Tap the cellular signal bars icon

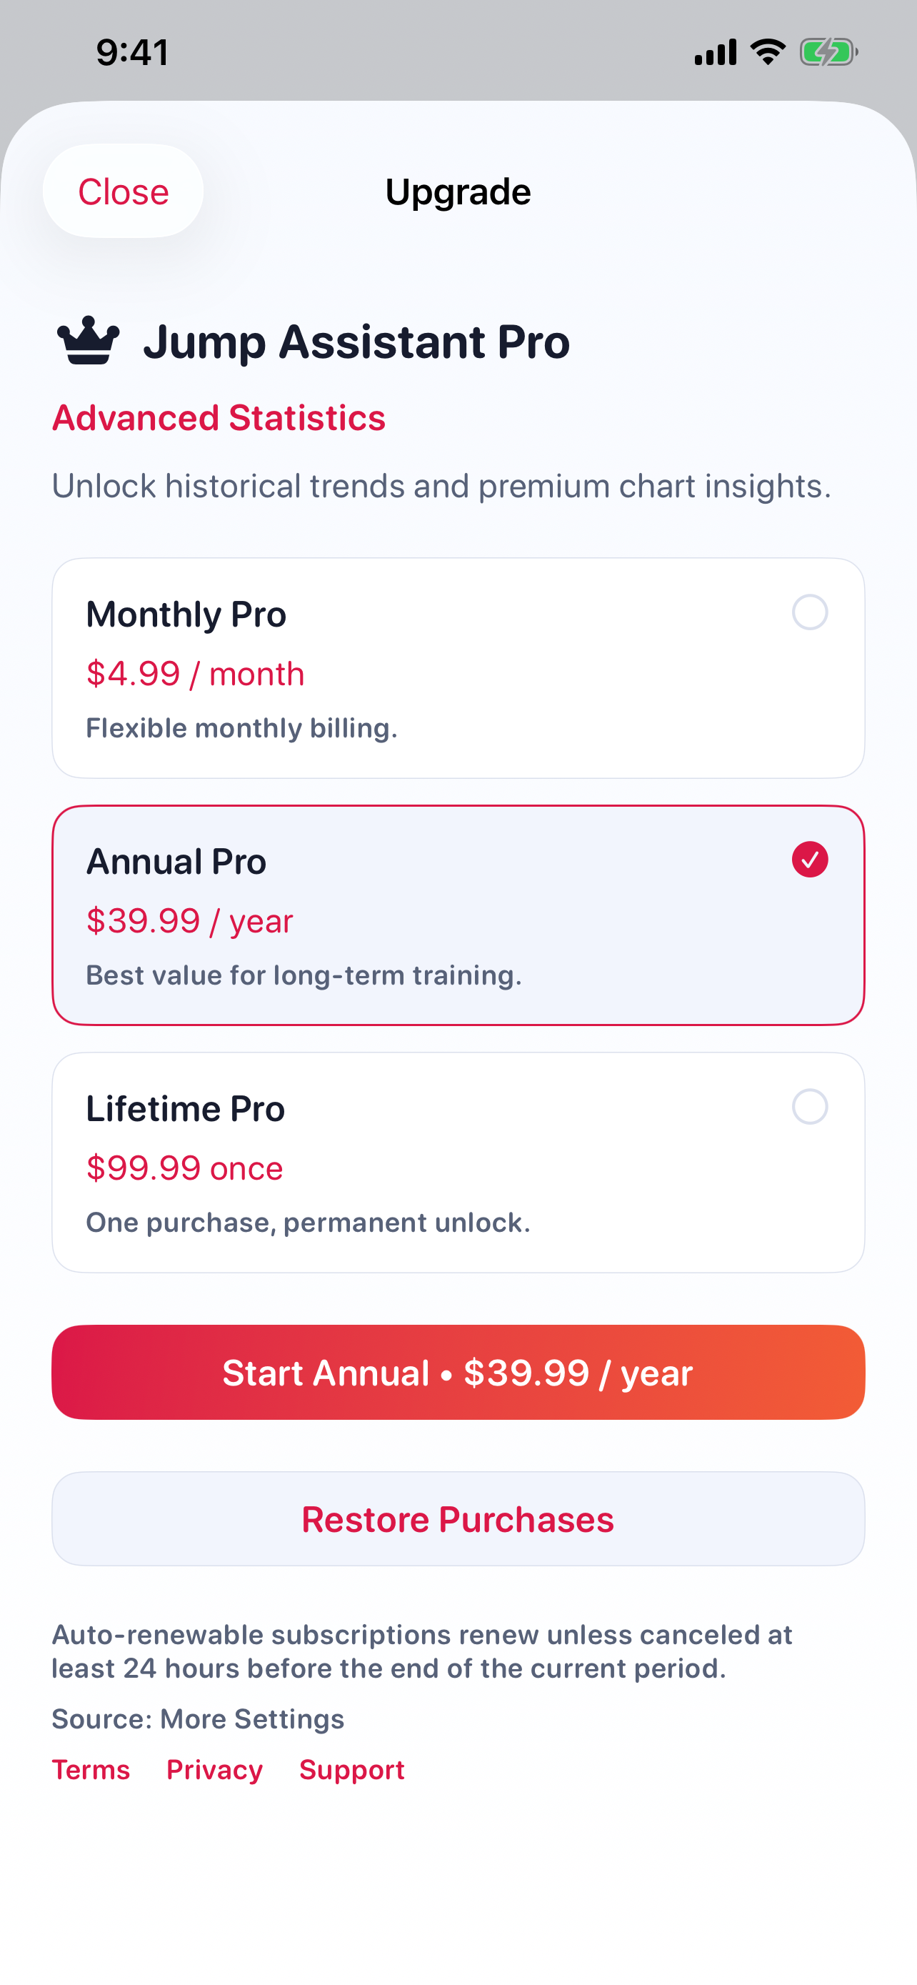[716, 52]
